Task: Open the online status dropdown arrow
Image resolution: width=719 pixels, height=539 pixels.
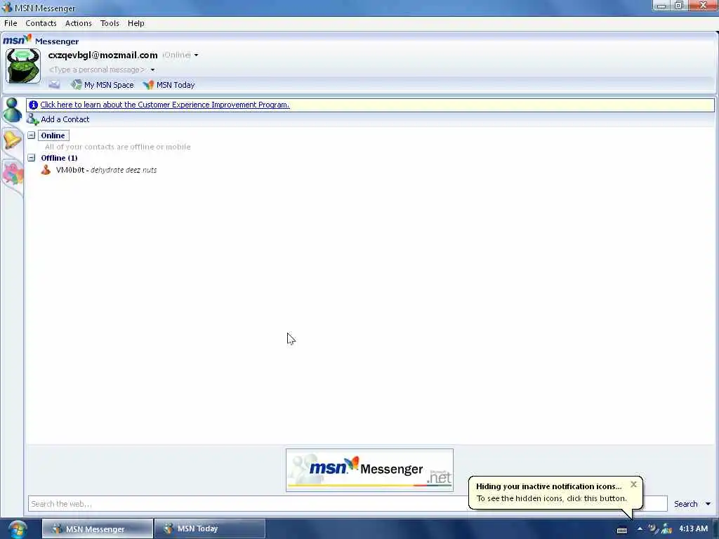Action: pyautogui.click(x=197, y=55)
